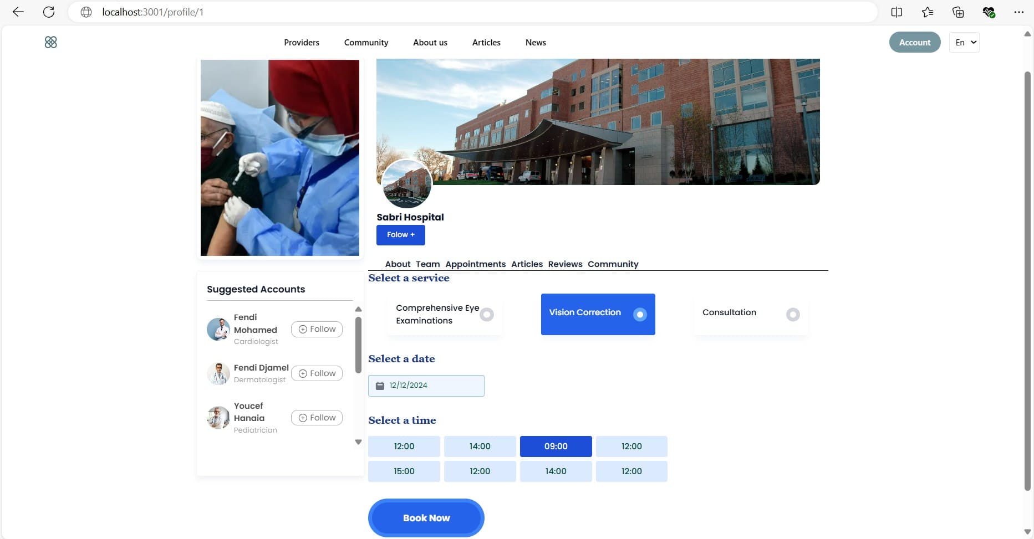Viewport: 1034px width, 539px height.
Task: Open the Providers menu item
Action: pos(302,43)
